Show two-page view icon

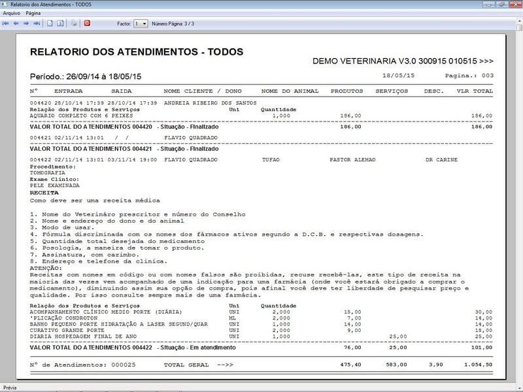(60, 24)
